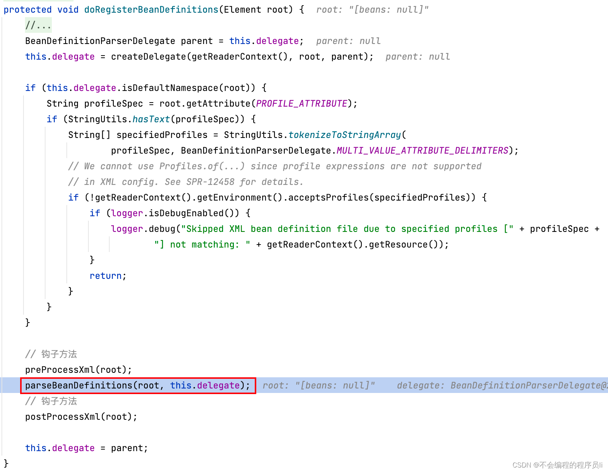Click the return statement
This screenshot has width=608, height=472.
108,276
